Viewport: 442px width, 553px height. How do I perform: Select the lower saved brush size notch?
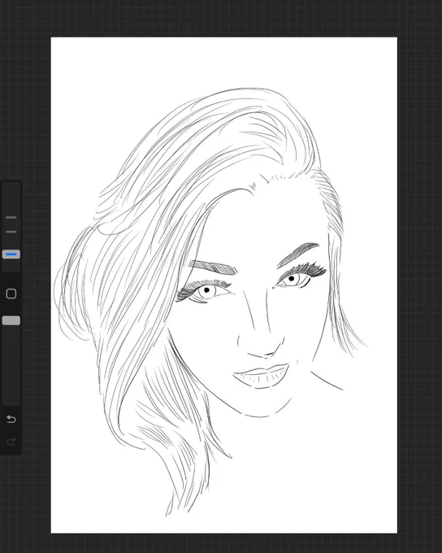[11, 232]
